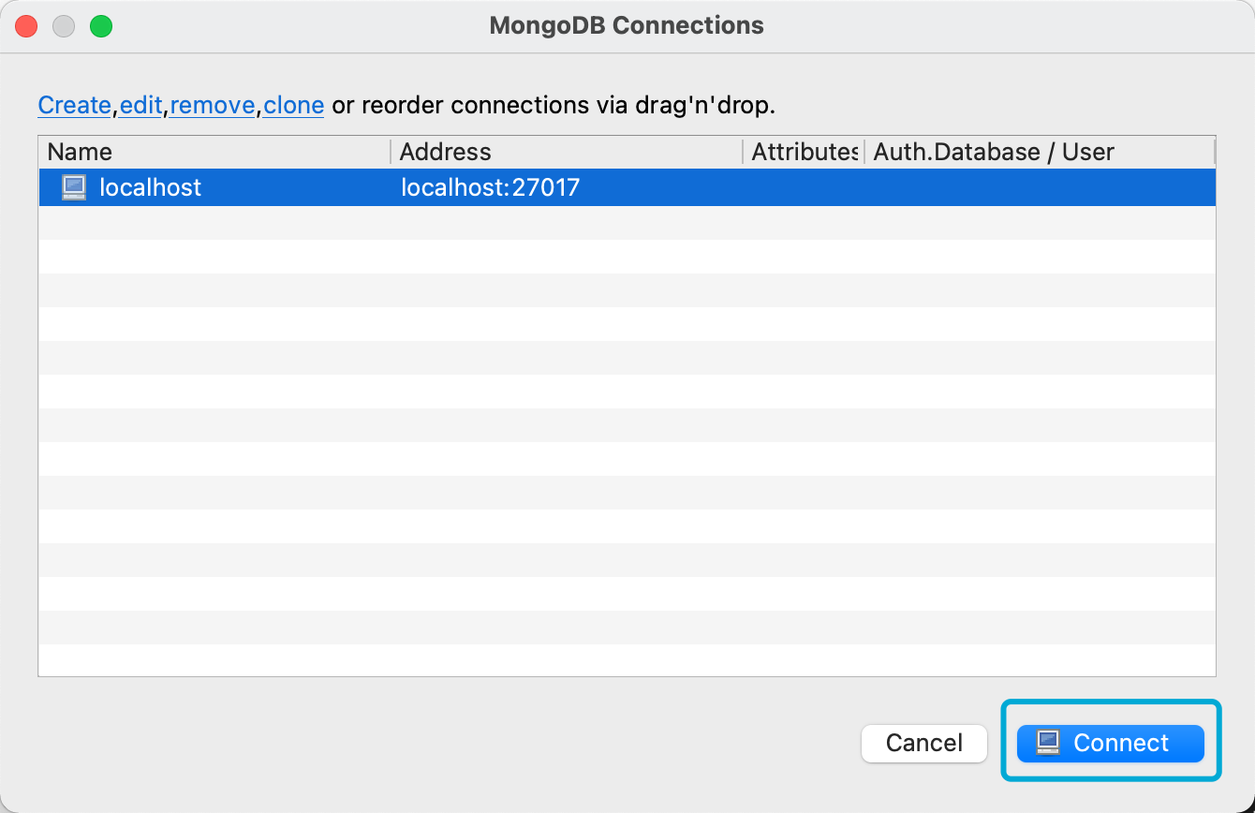This screenshot has width=1255, height=813.
Task: Click the Attributes column header
Action: point(804,152)
